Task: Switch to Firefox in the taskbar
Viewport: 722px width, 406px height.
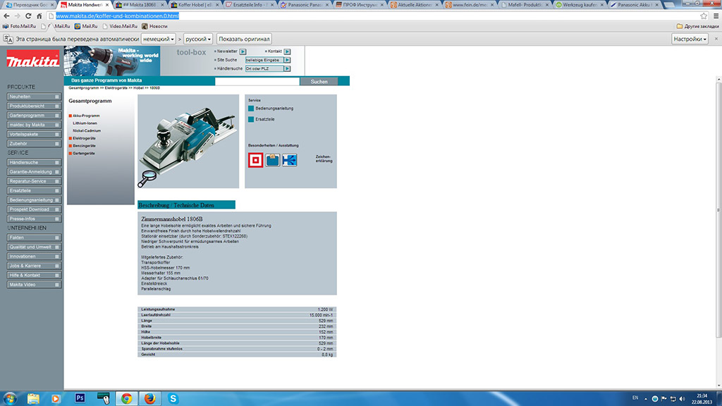Action: click(x=149, y=398)
